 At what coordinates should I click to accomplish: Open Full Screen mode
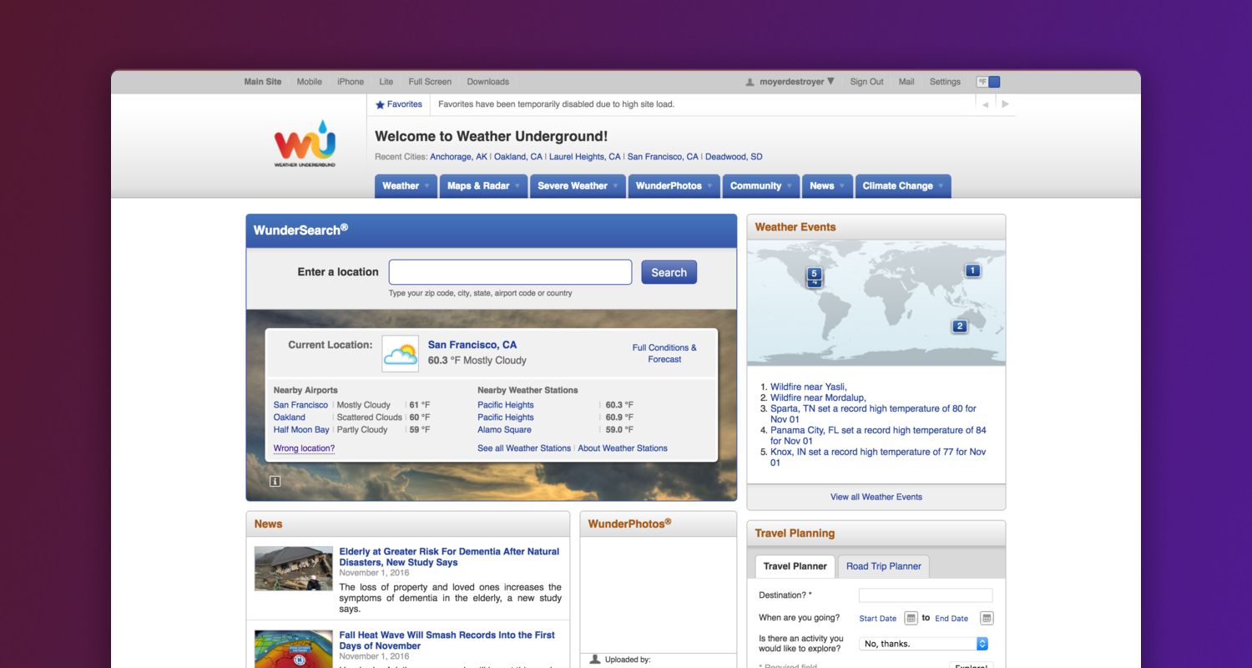(x=430, y=82)
